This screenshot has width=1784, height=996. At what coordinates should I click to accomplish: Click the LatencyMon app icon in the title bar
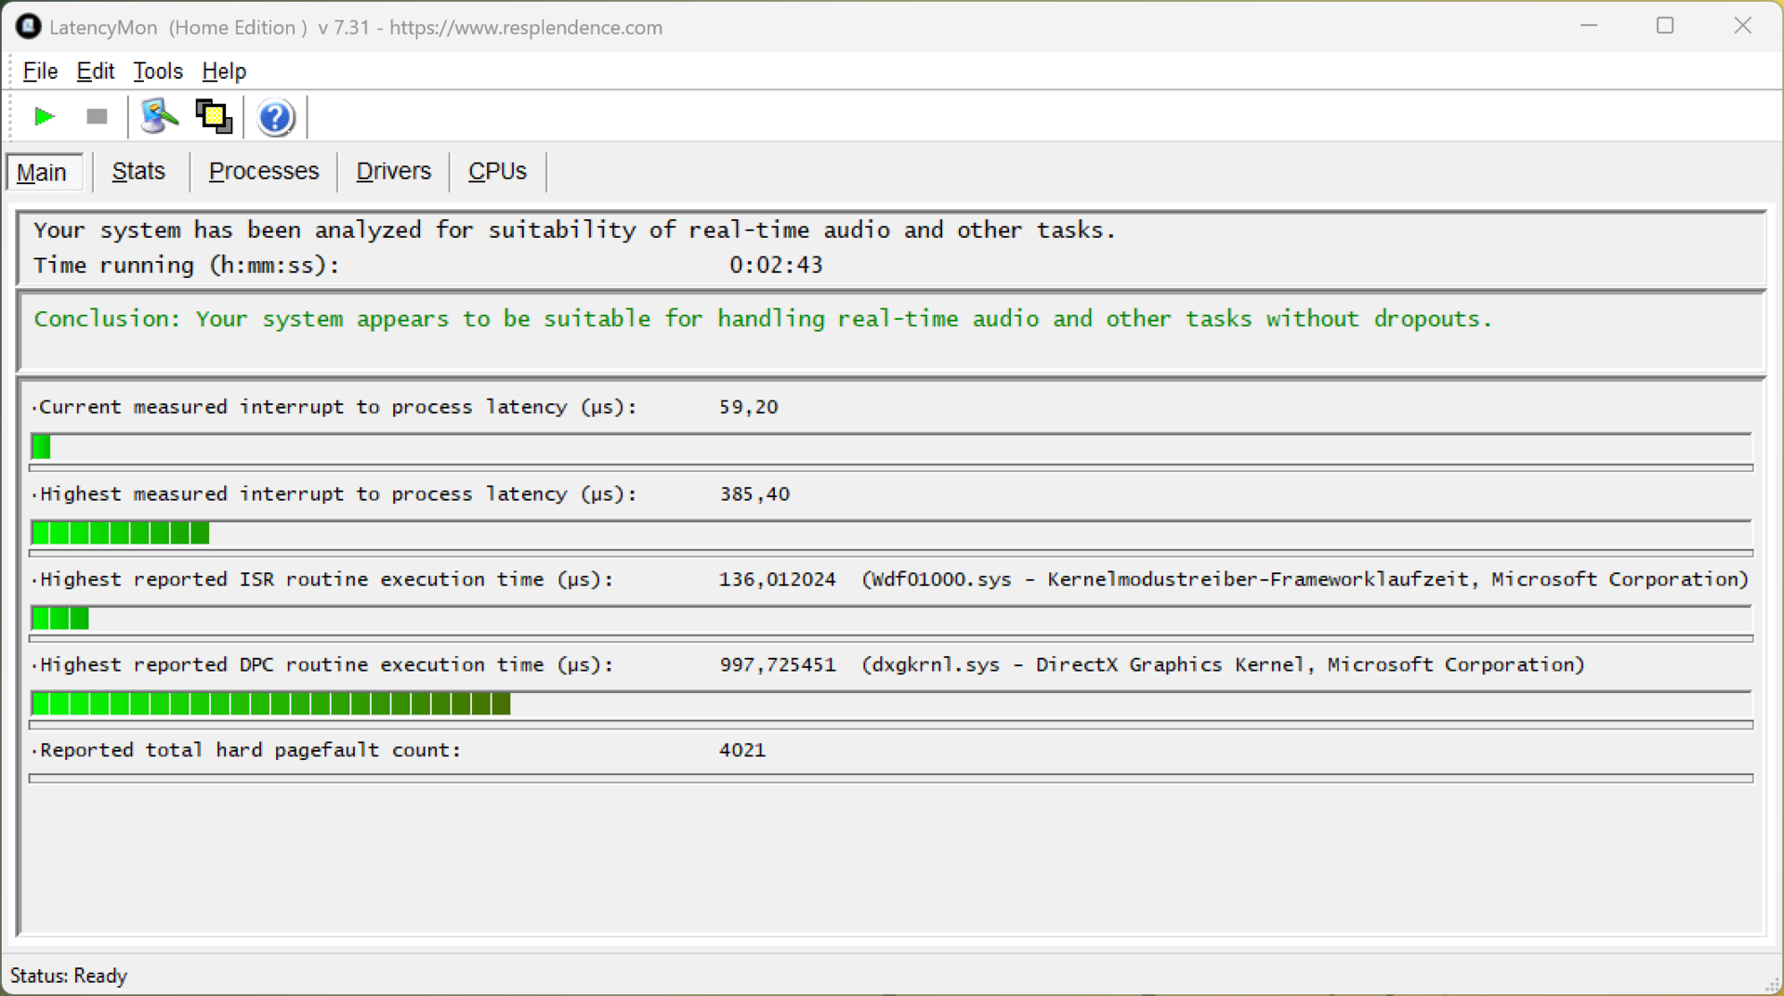tap(28, 26)
